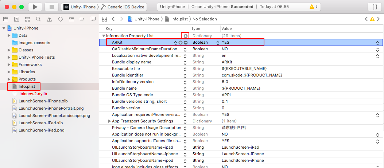384x168 pixels.
Task: Open iTunes file sharing value popup
Action: (x=377, y=141)
